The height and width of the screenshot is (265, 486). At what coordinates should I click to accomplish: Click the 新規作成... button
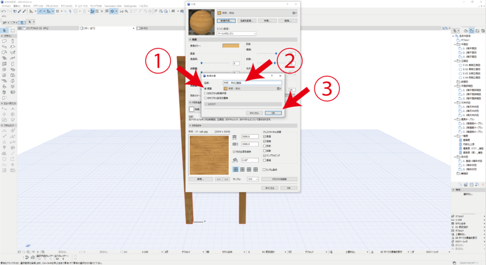click(x=225, y=21)
